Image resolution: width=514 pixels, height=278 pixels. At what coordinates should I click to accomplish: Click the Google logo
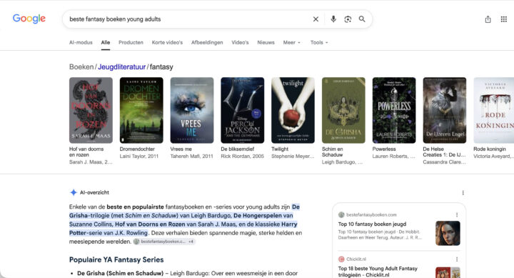(x=29, y=19)
